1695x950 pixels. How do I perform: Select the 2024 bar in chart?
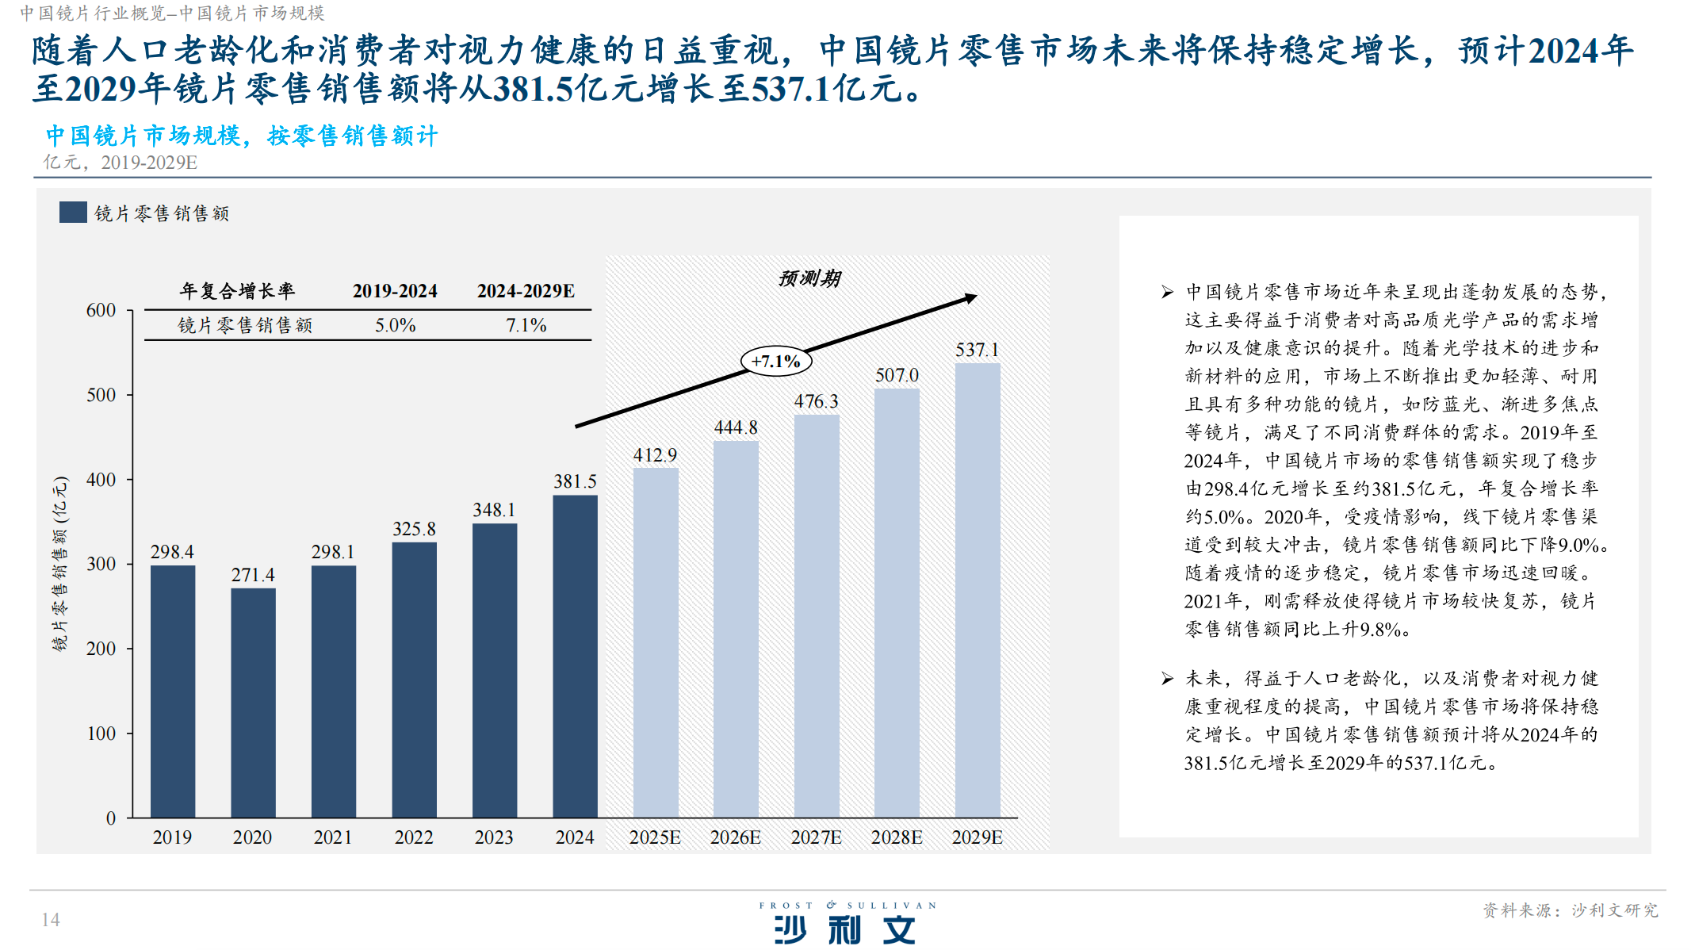click(575, 655)
